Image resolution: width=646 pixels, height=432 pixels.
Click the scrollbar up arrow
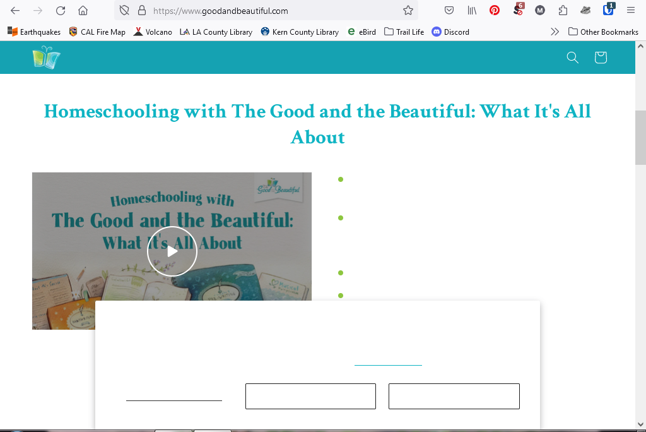pos(640,46)
